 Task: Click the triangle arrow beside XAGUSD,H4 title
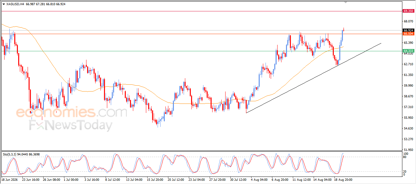coord(4,4)
